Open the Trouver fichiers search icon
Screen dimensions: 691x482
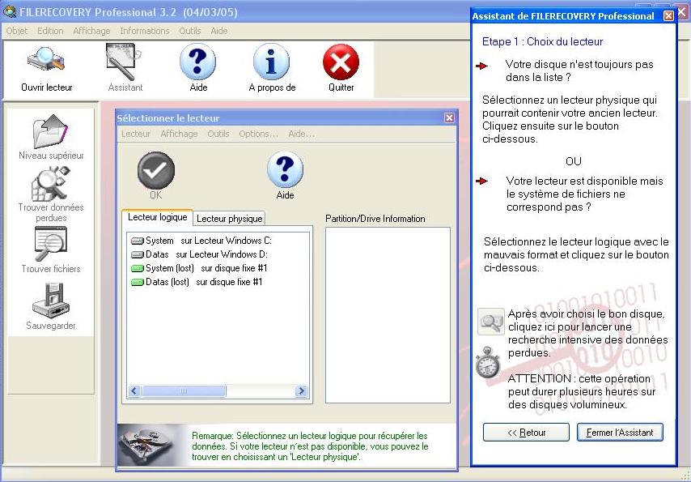click(x=51, y=244)
